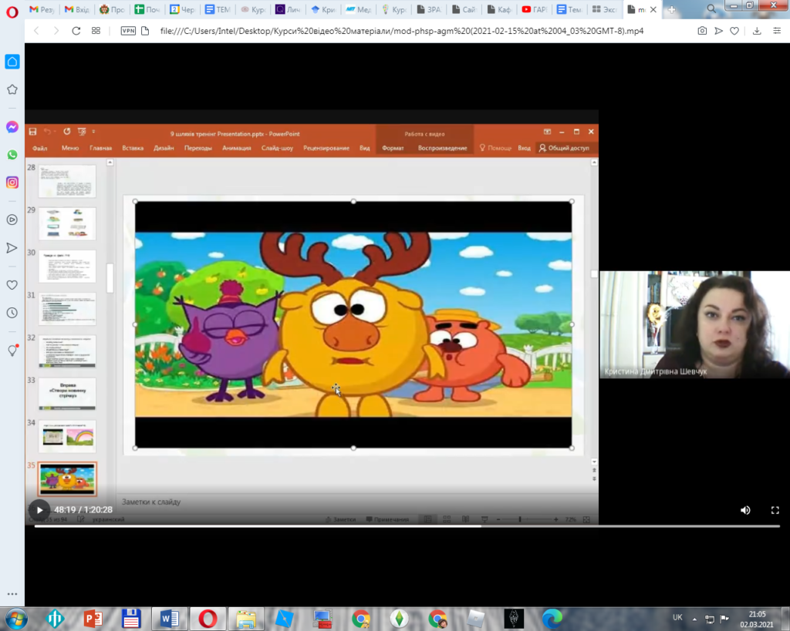The width and height of the screenshot is (790, 631).
Task: Open File Explorer from the taskbar
Action: tap(246, 619)
